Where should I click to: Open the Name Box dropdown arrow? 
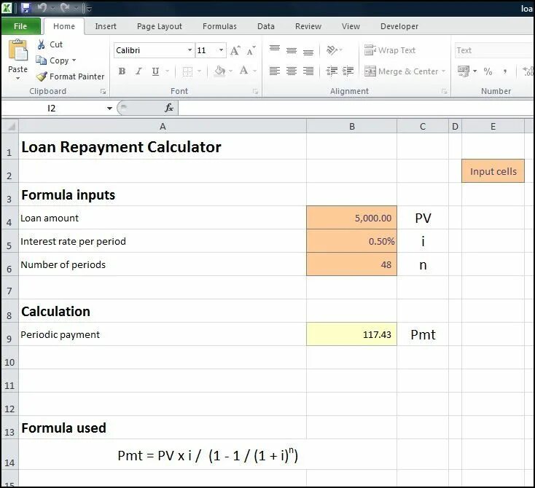[x=109, y=109]
